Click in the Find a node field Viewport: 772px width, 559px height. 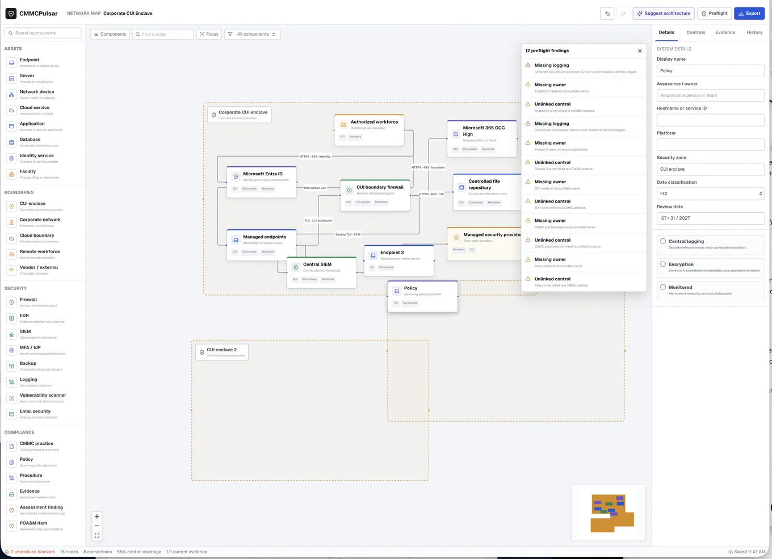[x=163, y=34]
